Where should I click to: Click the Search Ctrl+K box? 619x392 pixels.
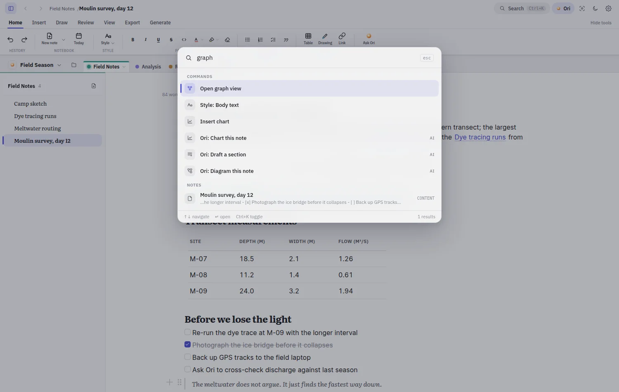point(522,8)
